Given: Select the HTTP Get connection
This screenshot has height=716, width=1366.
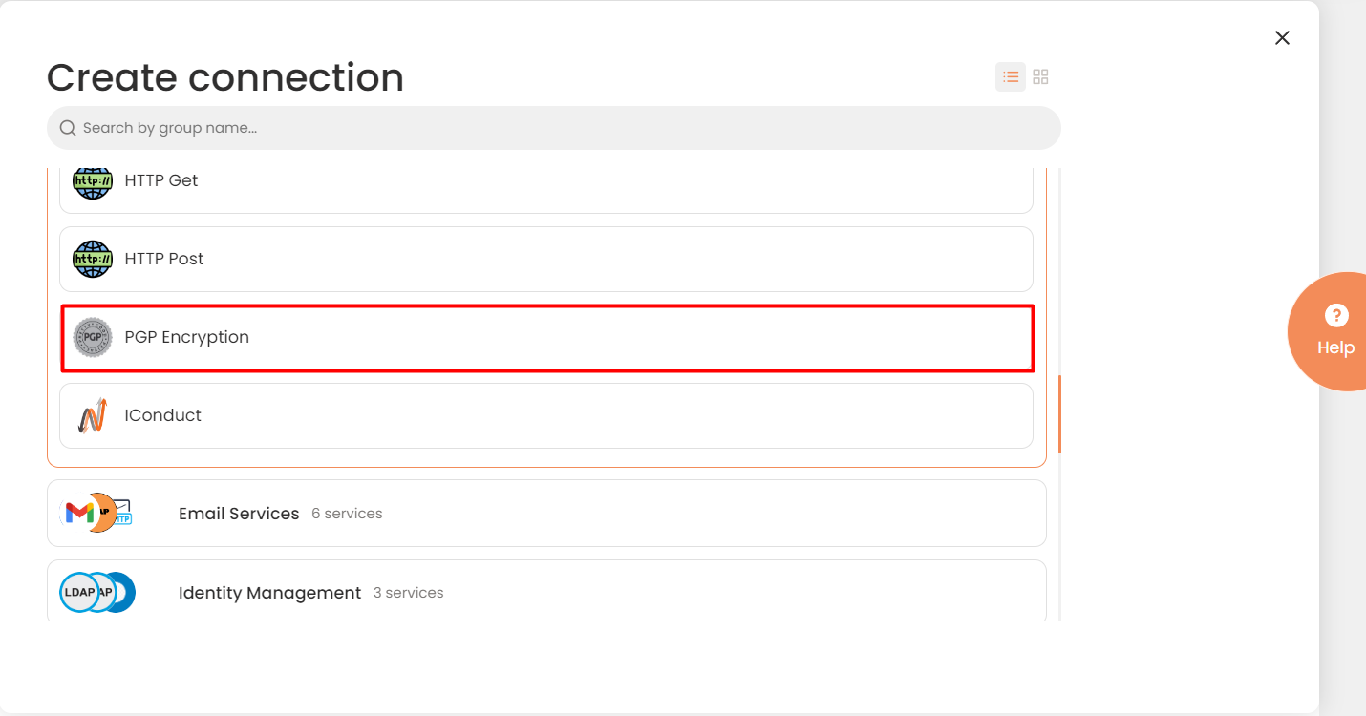Looking at the screenshot, I should click(546, 186).
